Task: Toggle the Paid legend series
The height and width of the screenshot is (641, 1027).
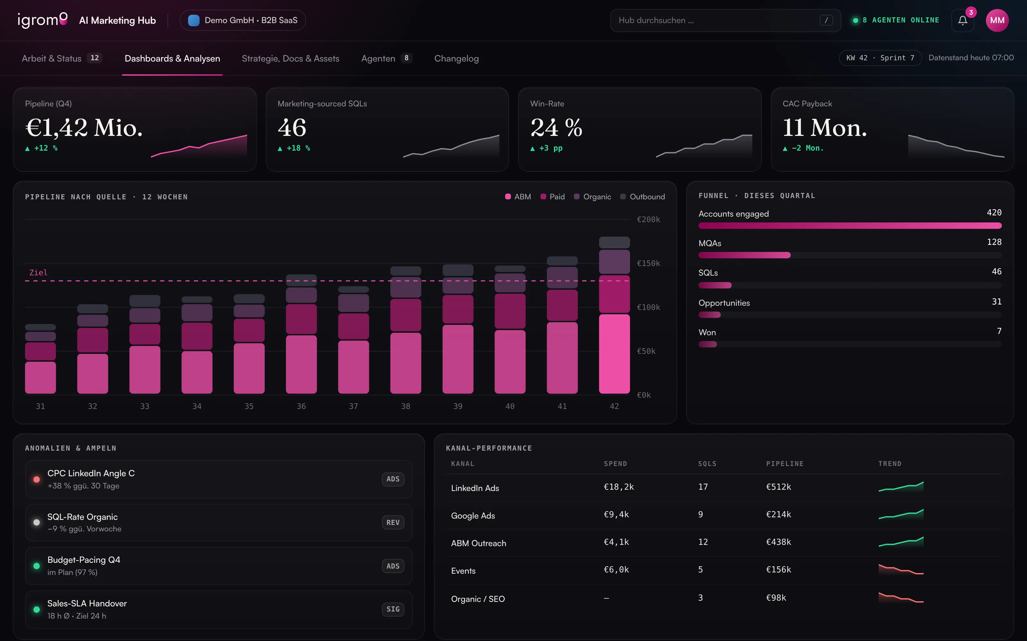Action: 553,197
